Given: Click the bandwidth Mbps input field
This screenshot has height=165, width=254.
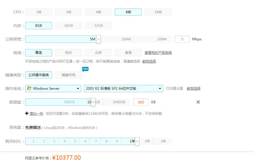Looking at the screenshot, I should [182, 39].
